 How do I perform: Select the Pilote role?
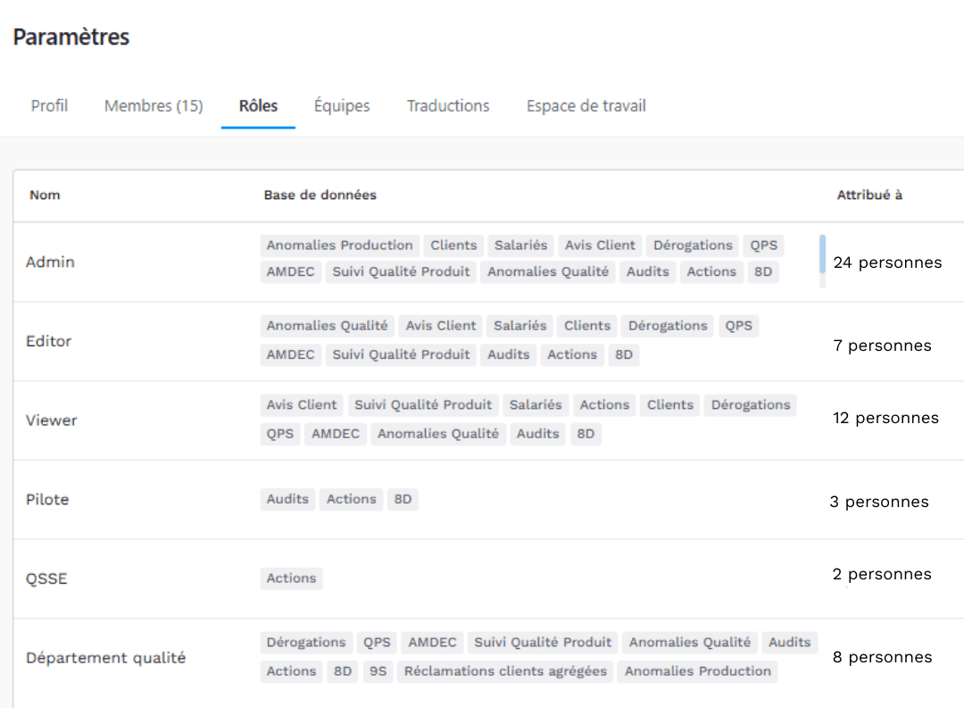point(47,500)
